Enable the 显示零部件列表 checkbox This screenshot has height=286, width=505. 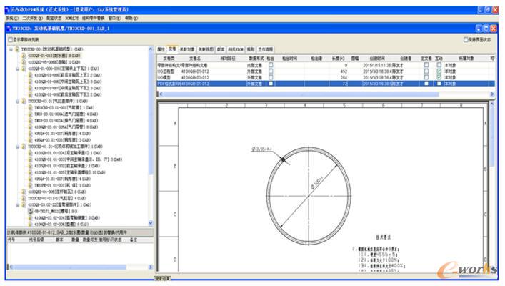[x=9, y=39]
